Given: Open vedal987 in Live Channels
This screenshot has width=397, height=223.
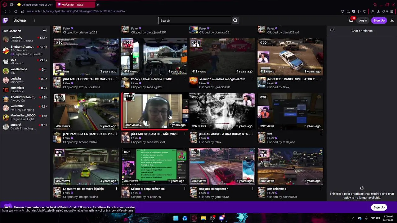Looking at the screenshot, I should pyautogui.click(x=25, y=108).
